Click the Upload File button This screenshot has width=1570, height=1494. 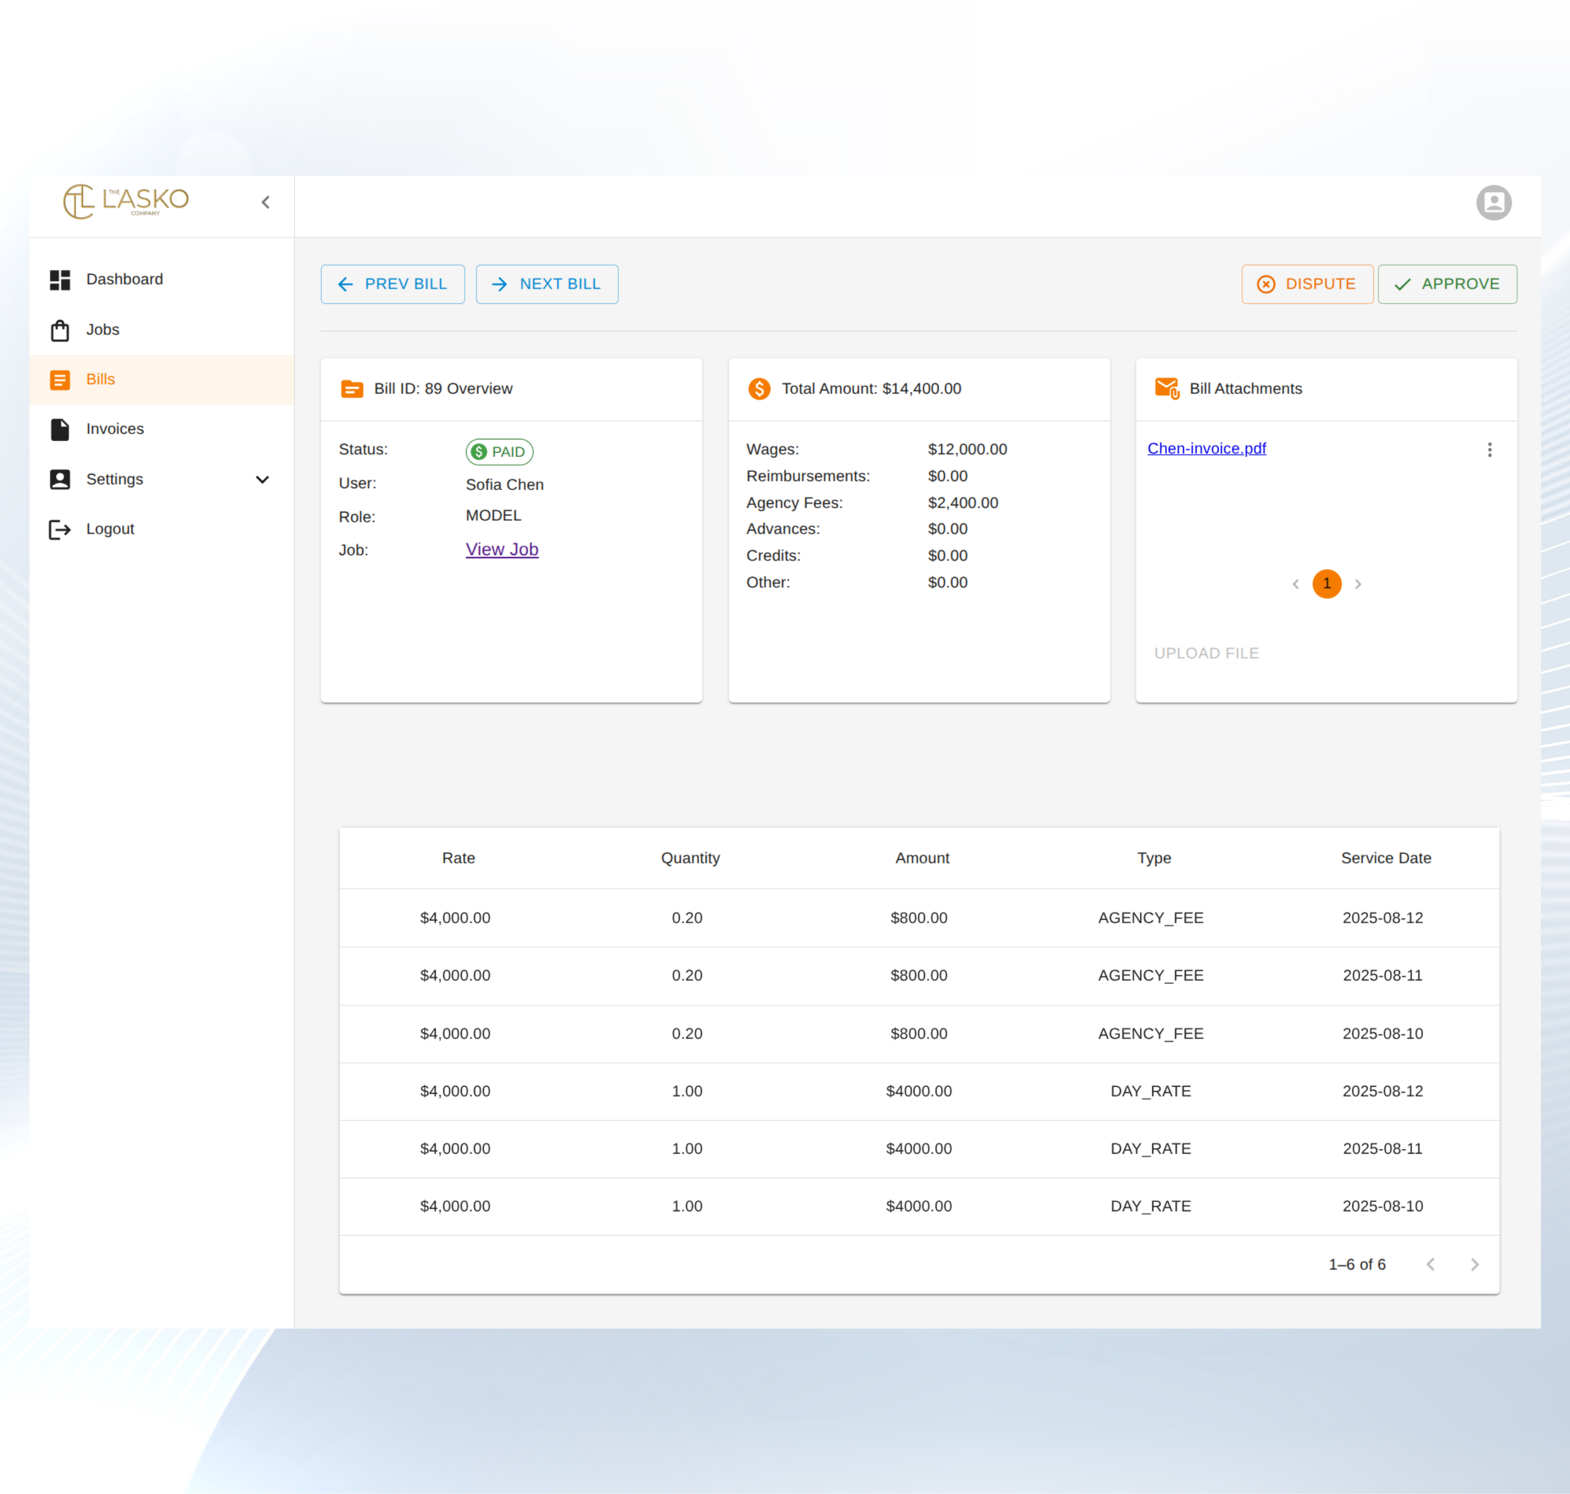pos(1206,653)
